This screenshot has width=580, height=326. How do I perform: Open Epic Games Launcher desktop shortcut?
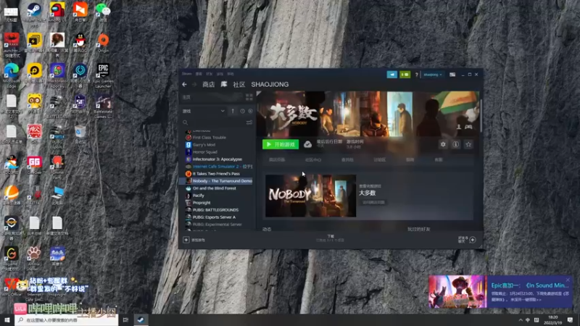pyautogui.click(x=103, y=75)
